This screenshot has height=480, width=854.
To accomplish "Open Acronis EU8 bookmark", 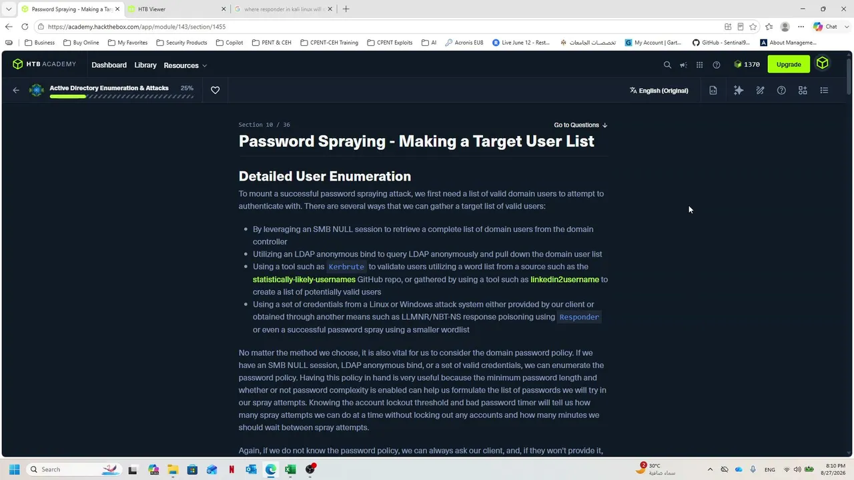I will (x=464, y=43).
